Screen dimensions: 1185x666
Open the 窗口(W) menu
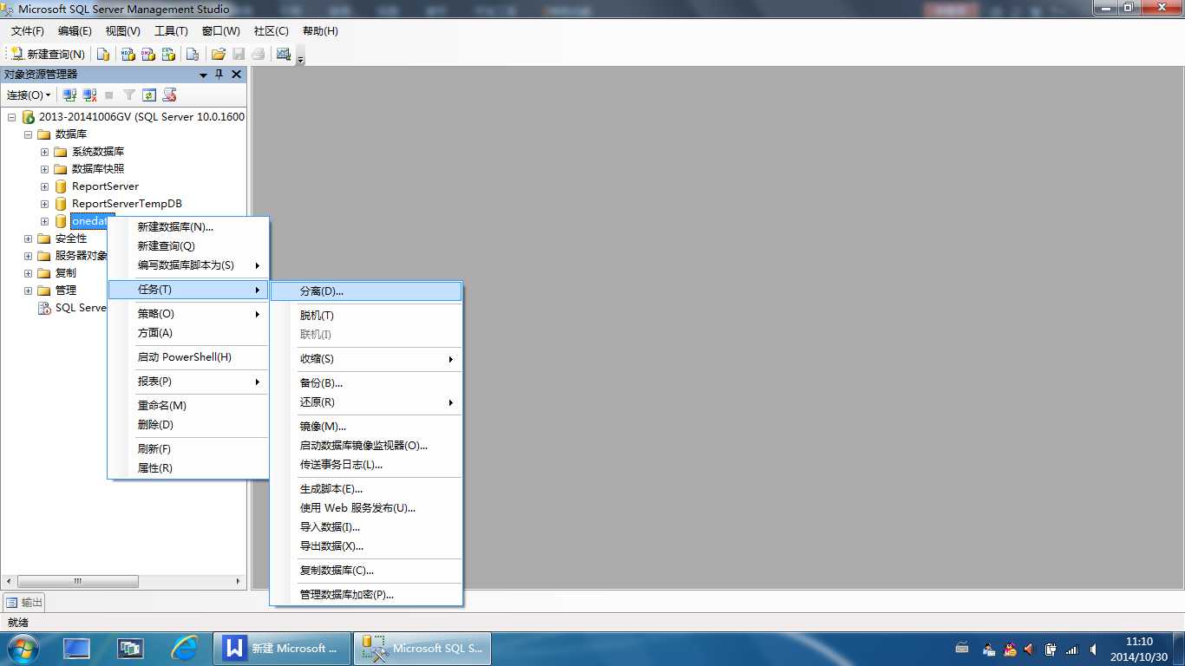tap(220, 30)
